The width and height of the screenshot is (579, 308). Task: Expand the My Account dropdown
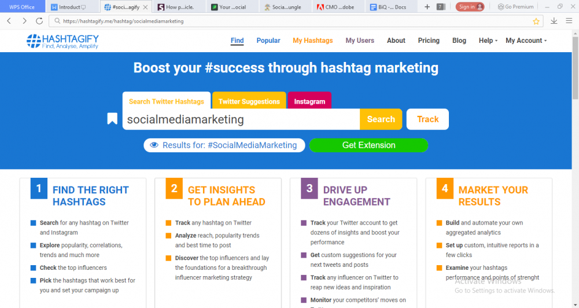tap(526, 41)
